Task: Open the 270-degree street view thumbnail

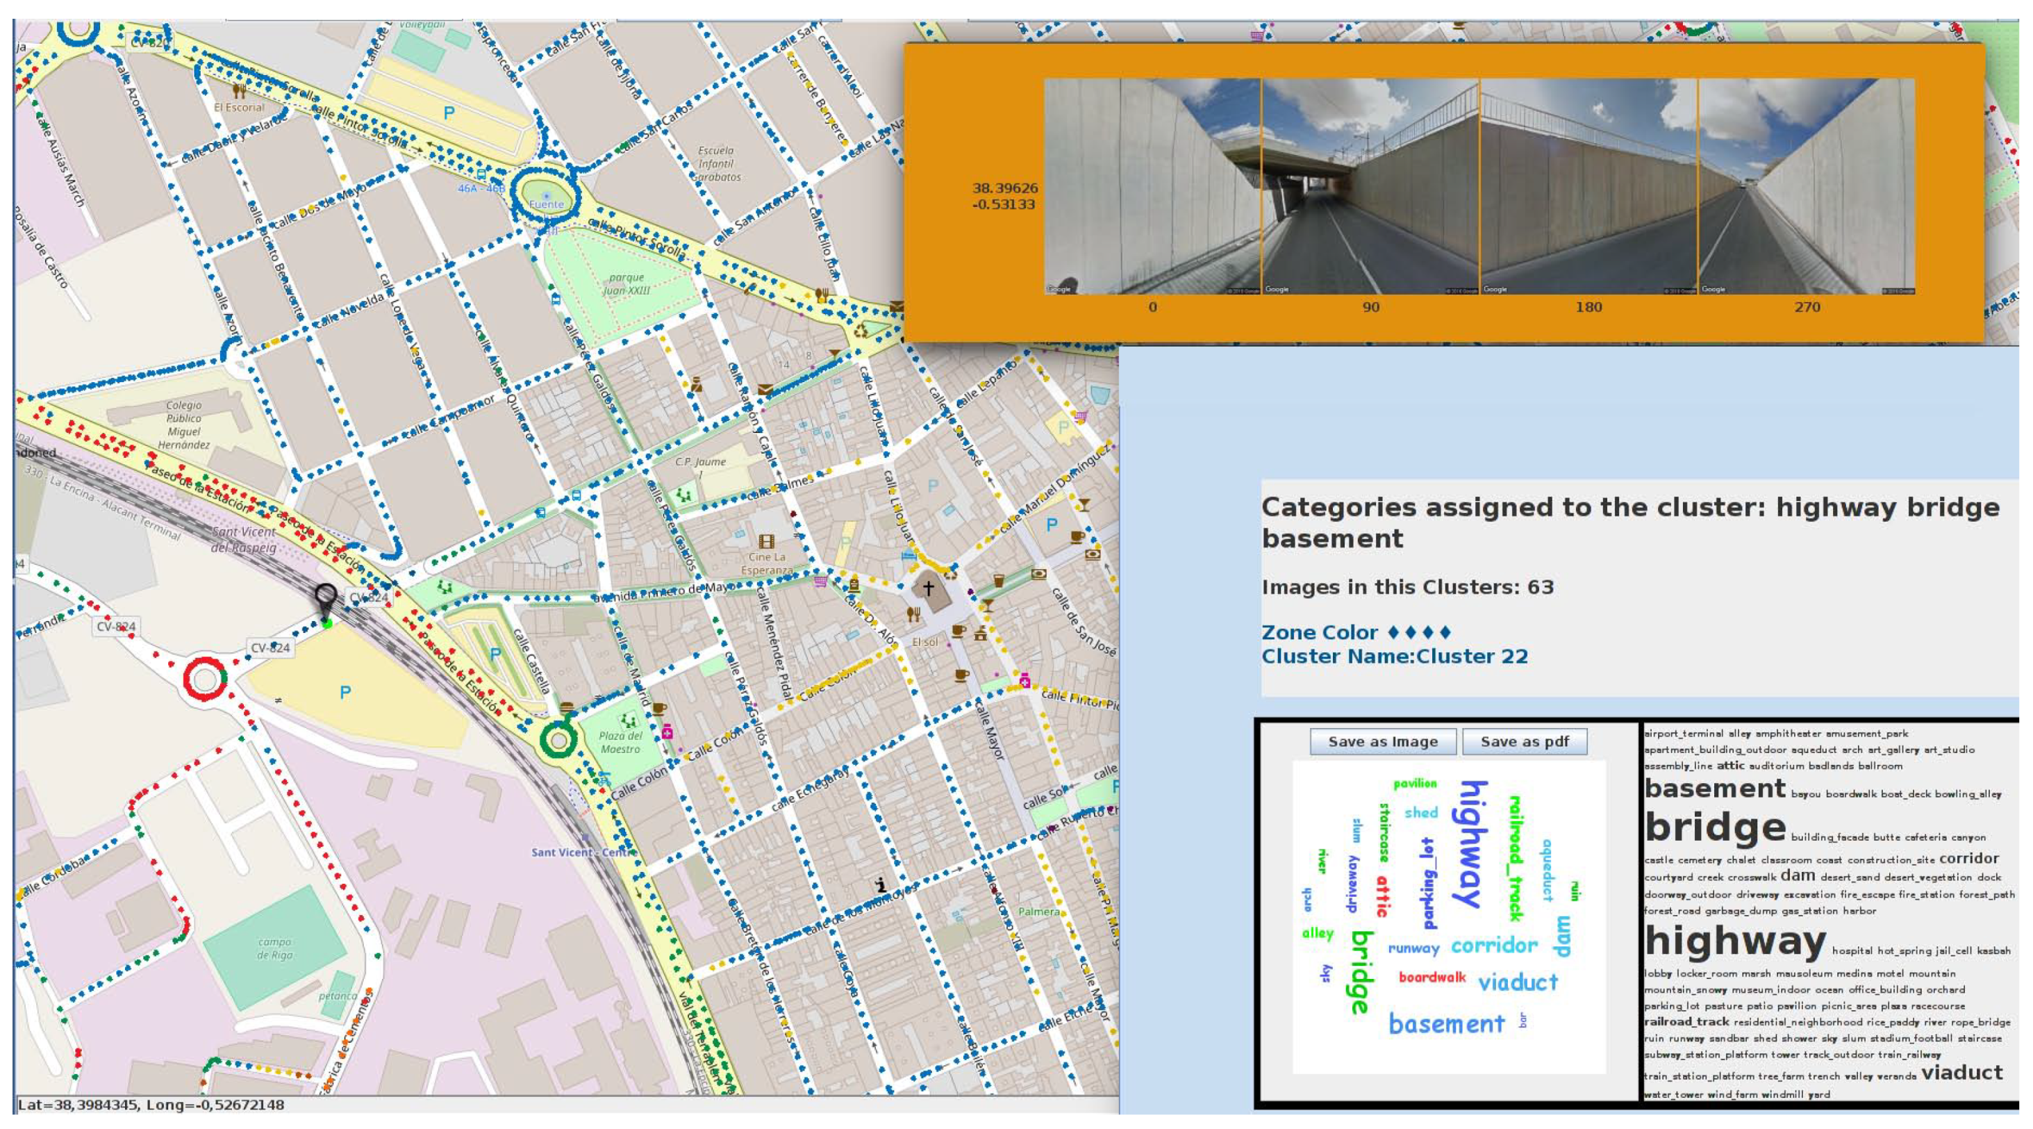Action: (x=1807, y=186)
